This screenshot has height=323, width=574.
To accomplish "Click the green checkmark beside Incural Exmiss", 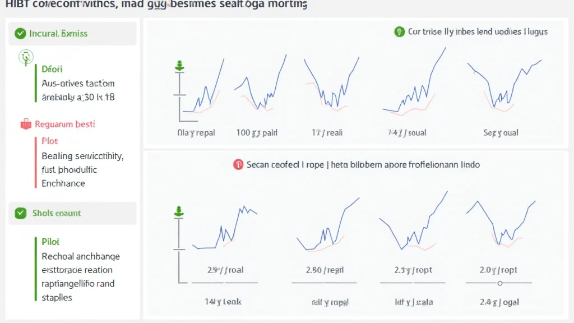I will (x=21, y=34).
